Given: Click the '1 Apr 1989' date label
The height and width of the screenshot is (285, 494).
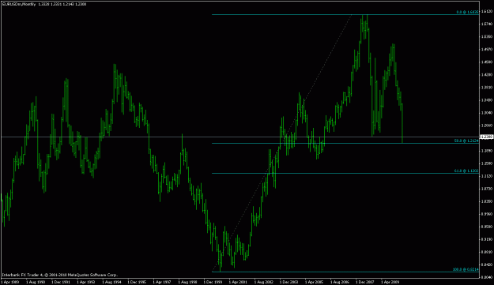Looking at the screenshot, I should pos(10,282).
